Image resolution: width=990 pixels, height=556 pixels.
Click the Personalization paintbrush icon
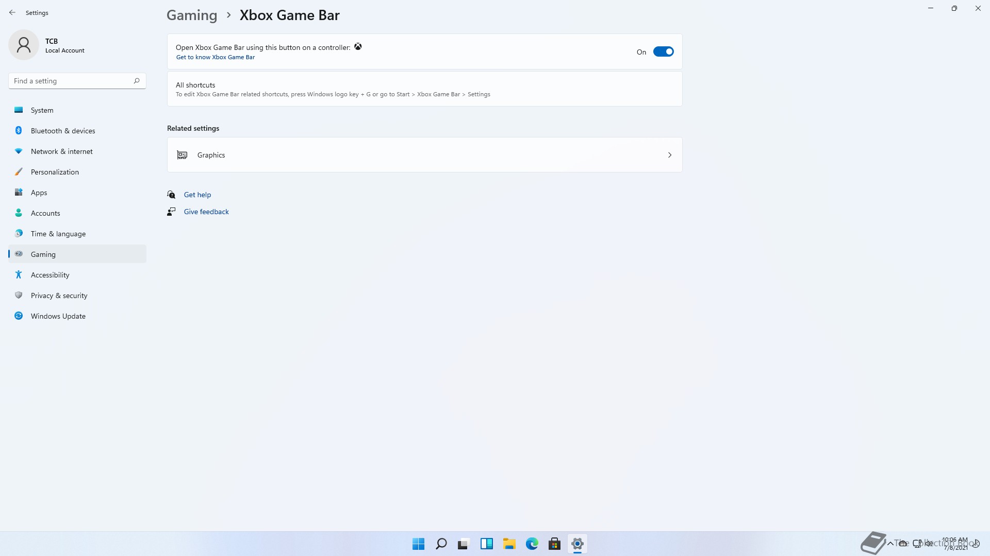click(x=19, y=171)
